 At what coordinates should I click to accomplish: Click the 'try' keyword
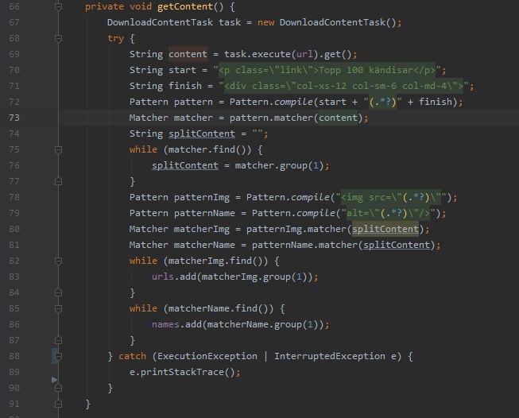[115, 39]
